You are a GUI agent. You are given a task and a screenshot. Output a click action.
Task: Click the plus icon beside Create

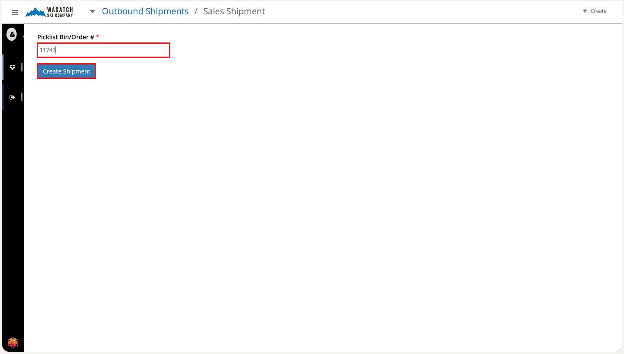(x=585, y=11)
